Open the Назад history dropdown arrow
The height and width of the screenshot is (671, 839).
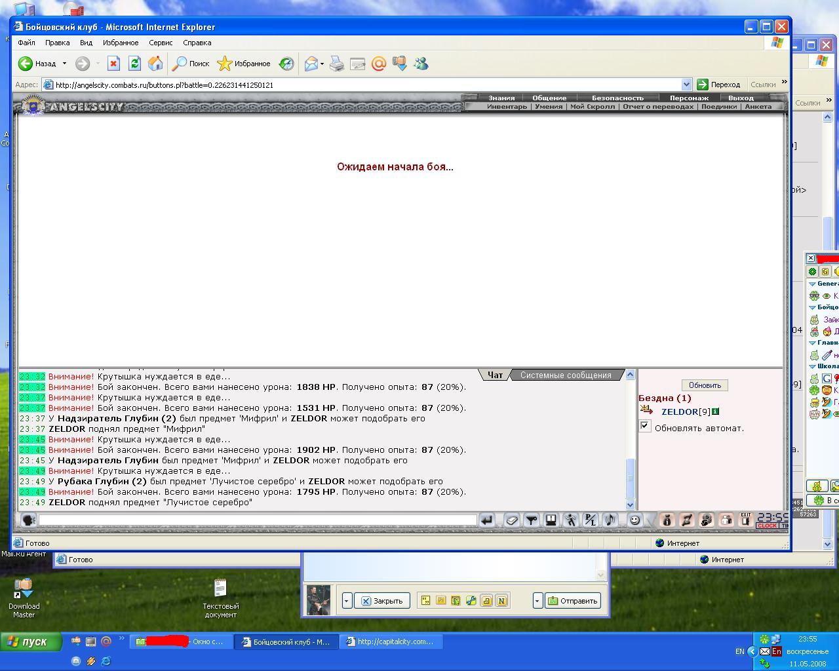tap(64, 64)
